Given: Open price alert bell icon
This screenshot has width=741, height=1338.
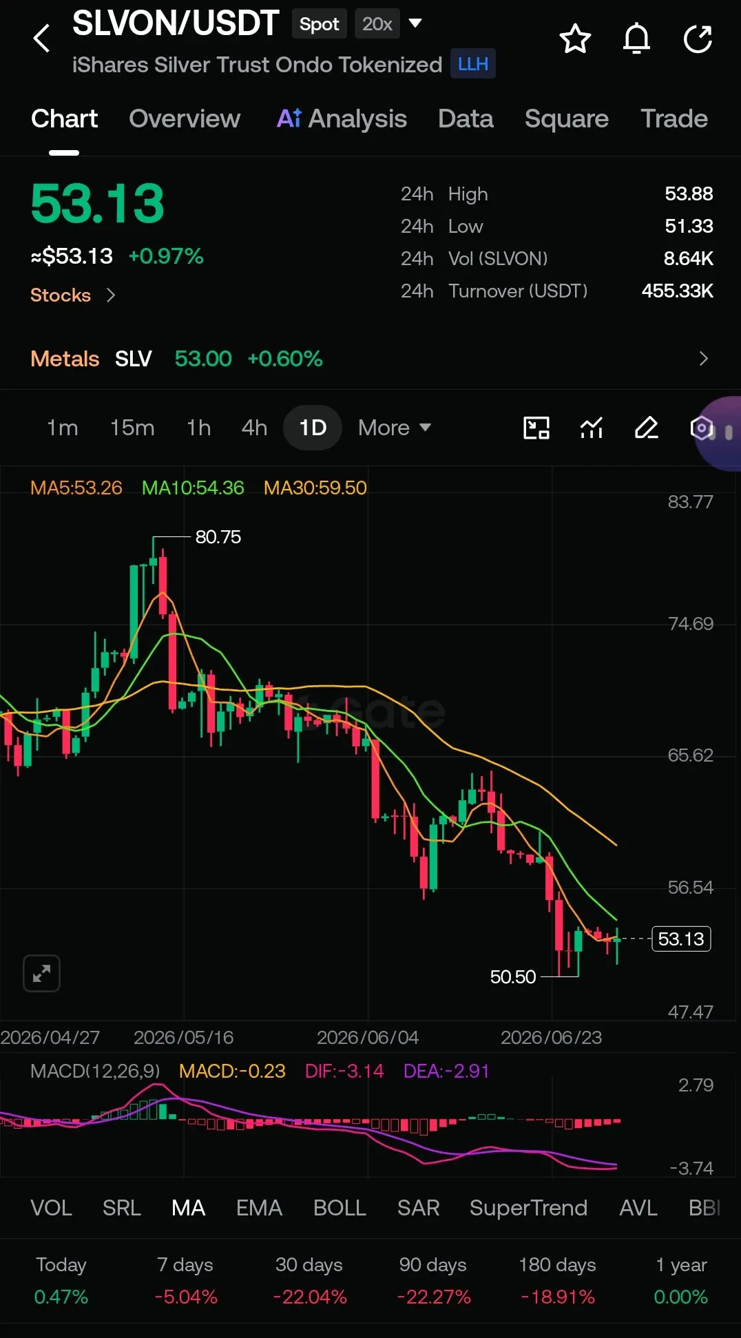Looking at the screenshot, I should [x=636, y=39].
